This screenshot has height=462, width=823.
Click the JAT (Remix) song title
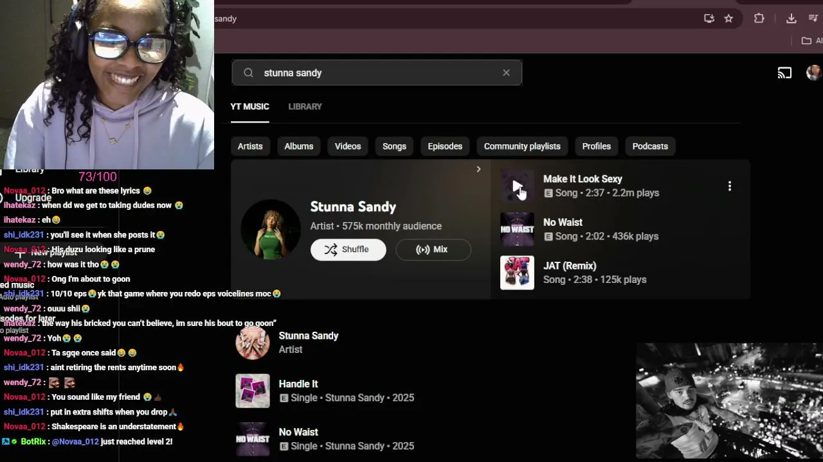pyautogui.click(x=570, y=266)
